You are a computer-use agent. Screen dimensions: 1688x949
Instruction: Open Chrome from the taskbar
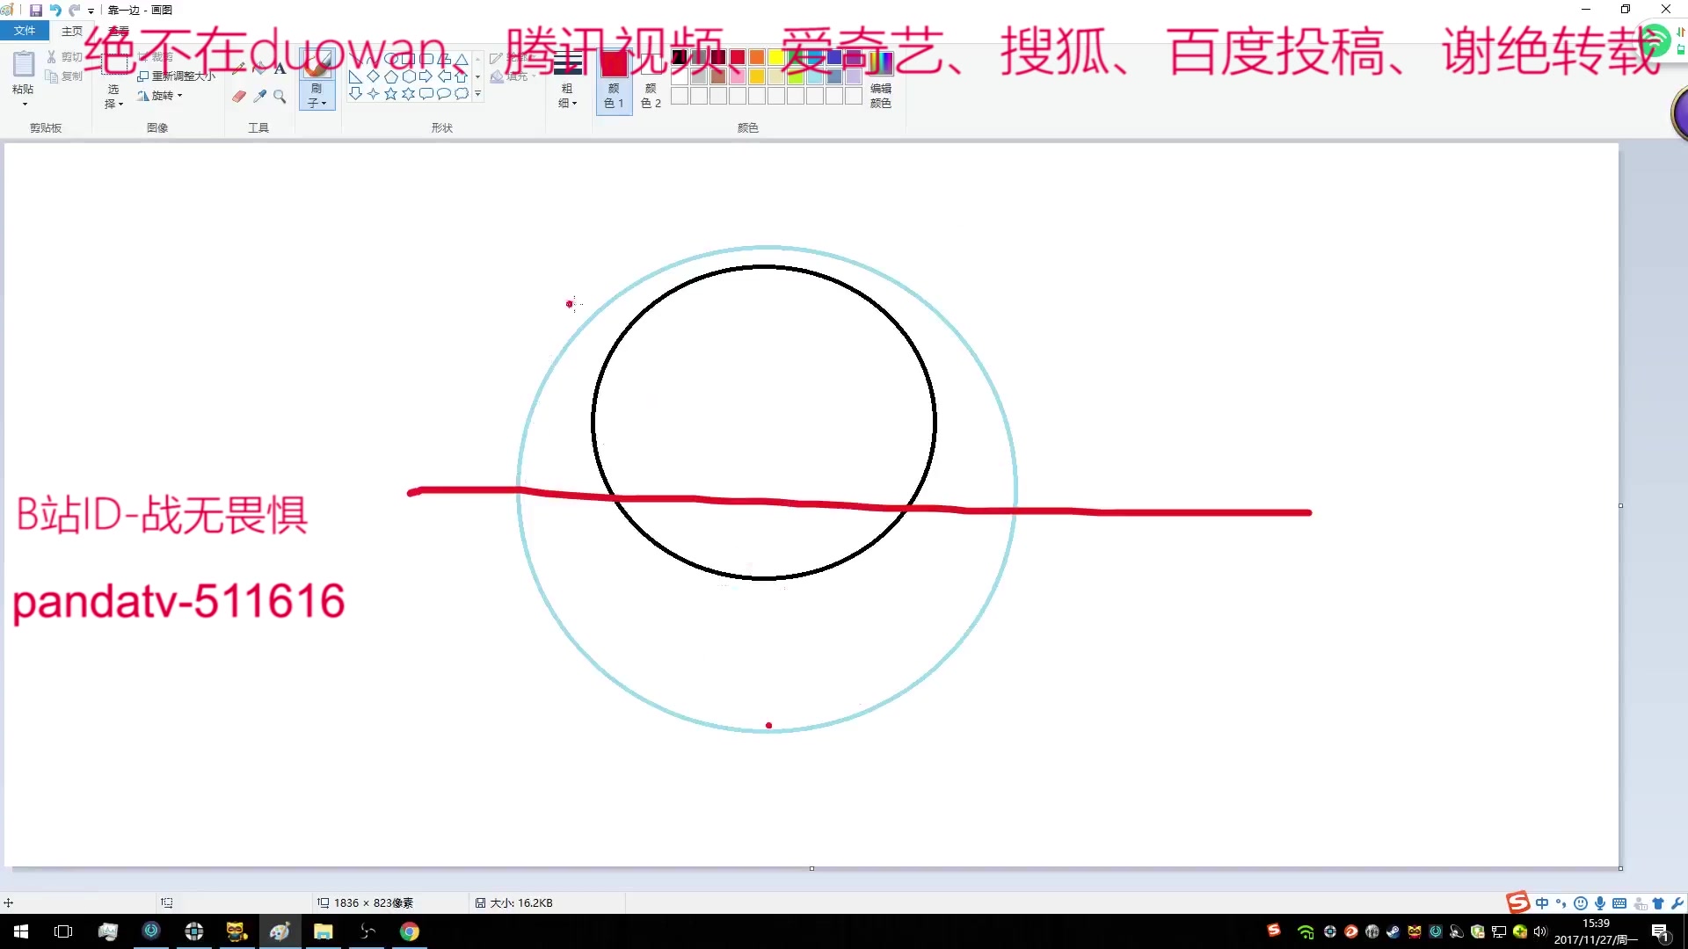click(x=410, y=931)
